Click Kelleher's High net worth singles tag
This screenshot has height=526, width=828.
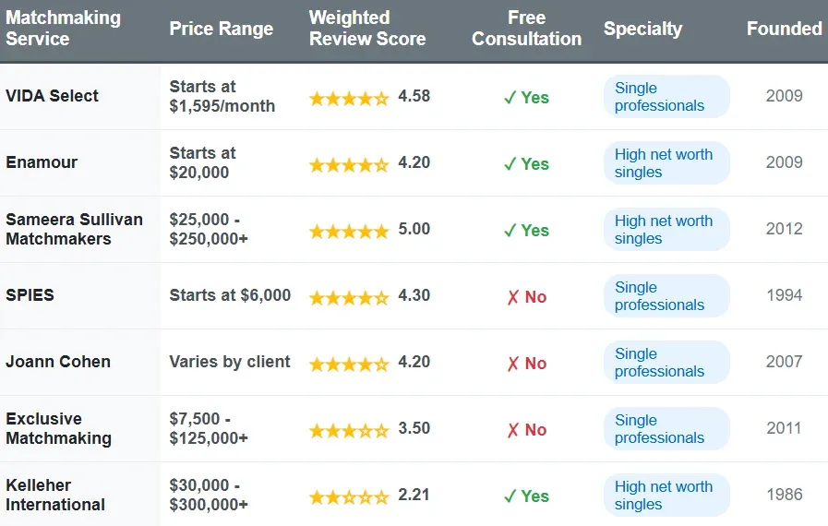pos(663,496)
